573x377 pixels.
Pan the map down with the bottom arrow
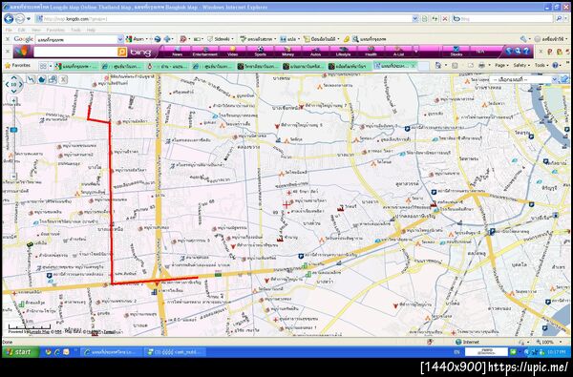pos(14,92)
